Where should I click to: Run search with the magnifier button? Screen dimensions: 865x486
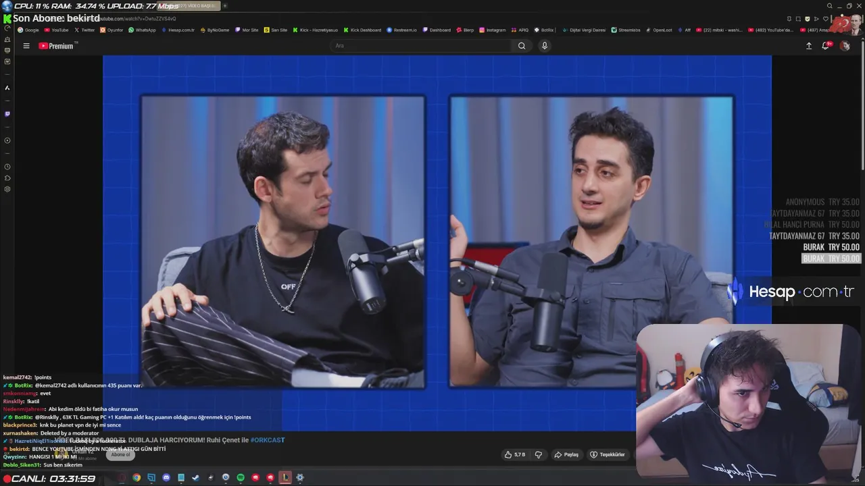point(522,46)
